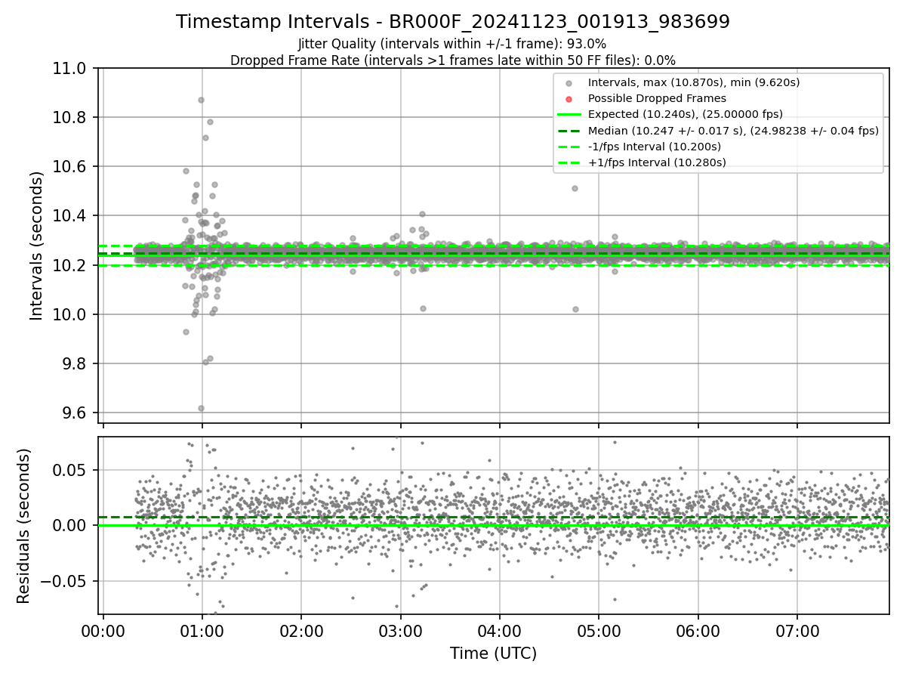The width and height of the screenshot is (906, 680).
Task: Click the Dropped Frame Rate 0.0% subtitle line
Action: click(453, 60)
